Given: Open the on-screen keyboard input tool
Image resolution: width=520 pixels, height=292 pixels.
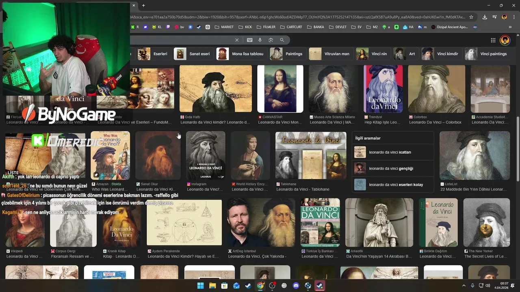Looking at the screenshot, I should point(249,40).
